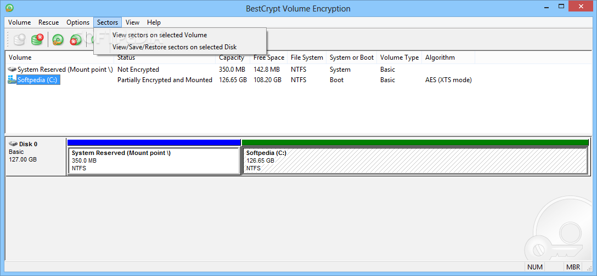Click the BestCrypt app icon in title bar

(9, 8)
